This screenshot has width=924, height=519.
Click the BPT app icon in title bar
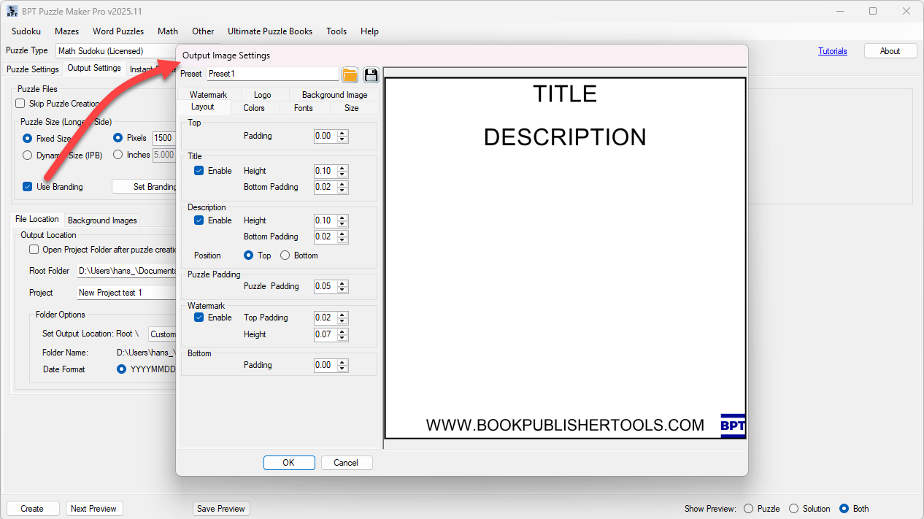12,11
